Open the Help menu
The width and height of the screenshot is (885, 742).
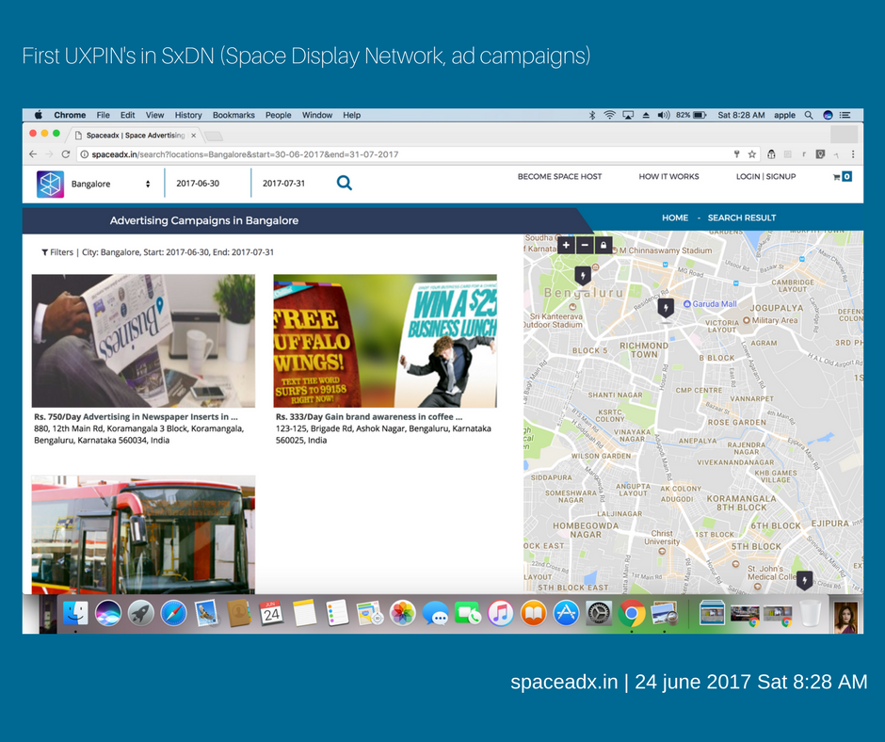(x=351, y=115)
